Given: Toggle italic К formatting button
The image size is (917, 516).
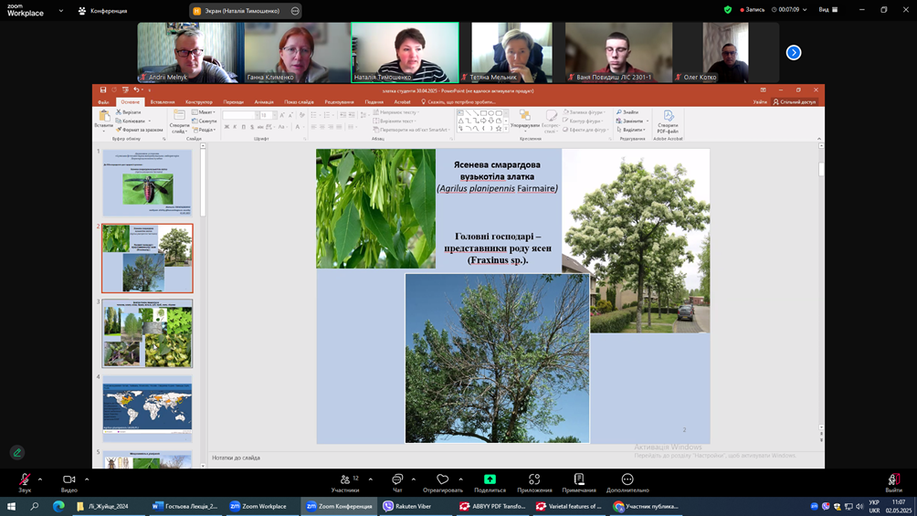Looking at the screenshot, I should (235, 127).
